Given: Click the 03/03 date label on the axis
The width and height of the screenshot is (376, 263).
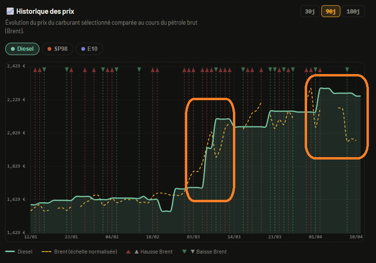Looking at the screenshot, I should click(x=193, y=236).
